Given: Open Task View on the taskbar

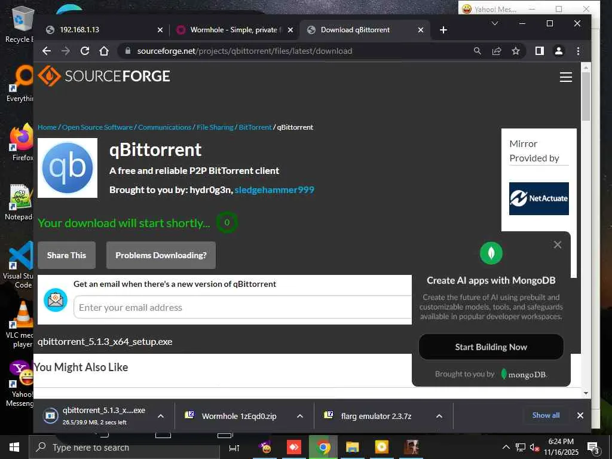Looking at the screenshot, I should [234, 448].
